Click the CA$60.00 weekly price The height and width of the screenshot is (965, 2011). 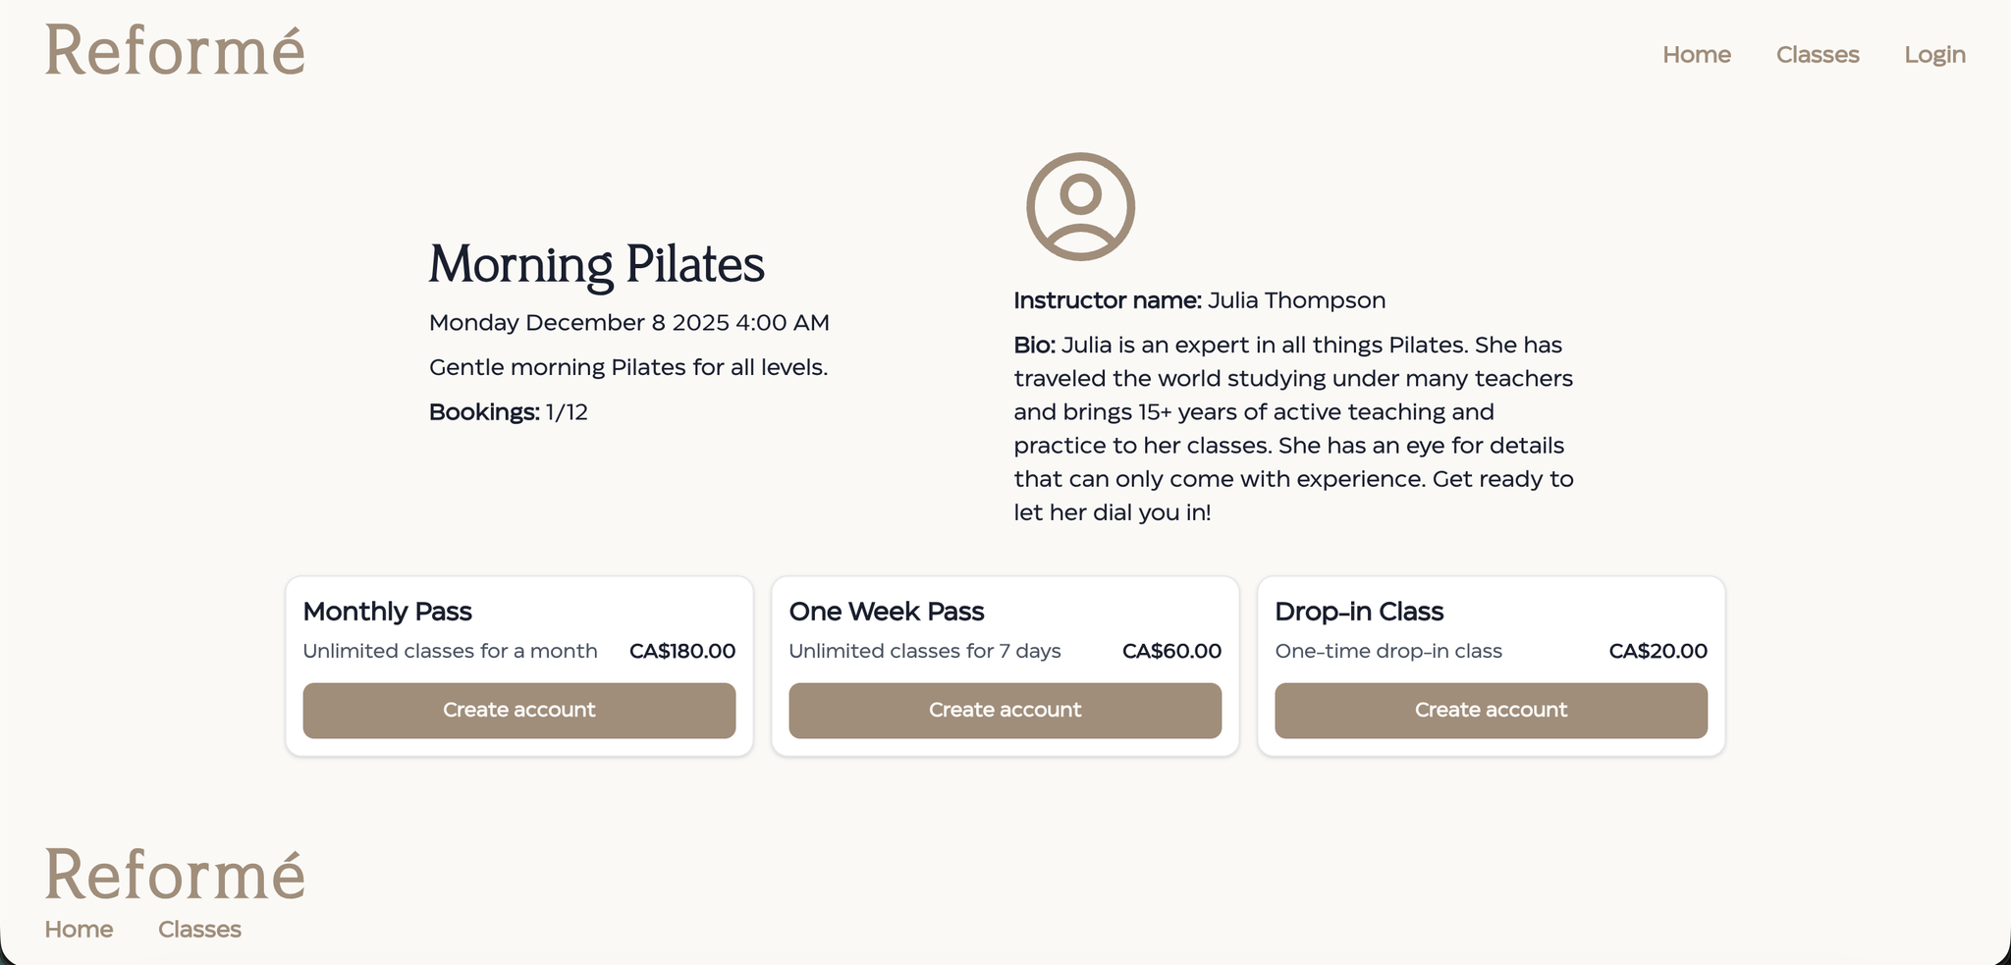pyautogui.click(x=1171, y=651)
